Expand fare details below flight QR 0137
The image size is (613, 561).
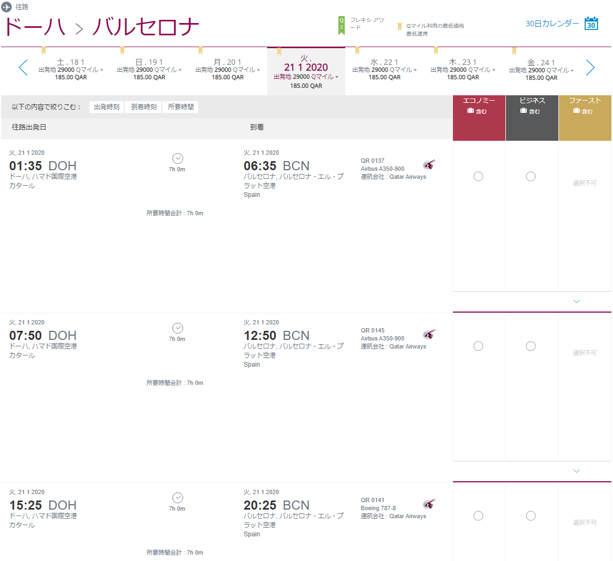pos(576,301)
